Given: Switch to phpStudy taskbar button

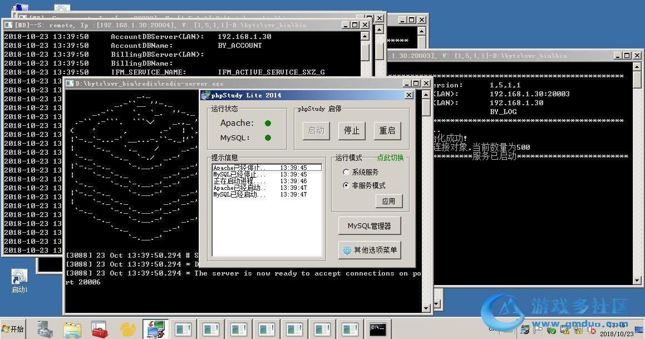Looking at the screenshot, I should 155,329.
